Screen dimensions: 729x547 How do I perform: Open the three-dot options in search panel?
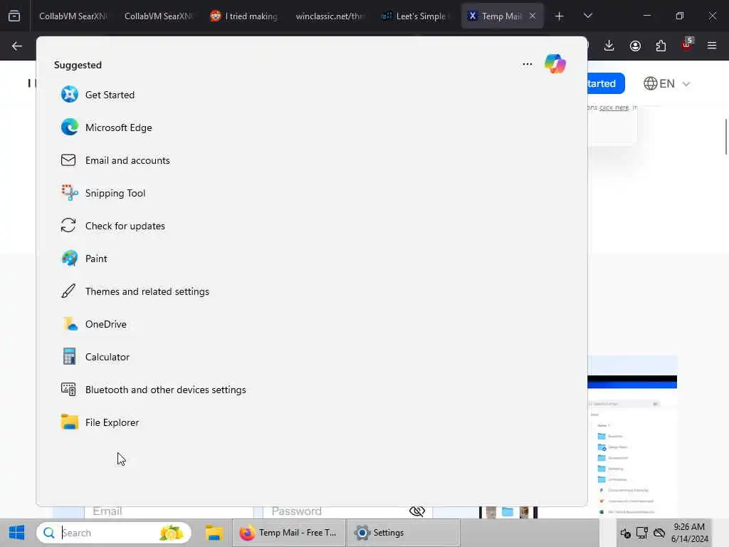pyautogui.click(x=528, y=64)
